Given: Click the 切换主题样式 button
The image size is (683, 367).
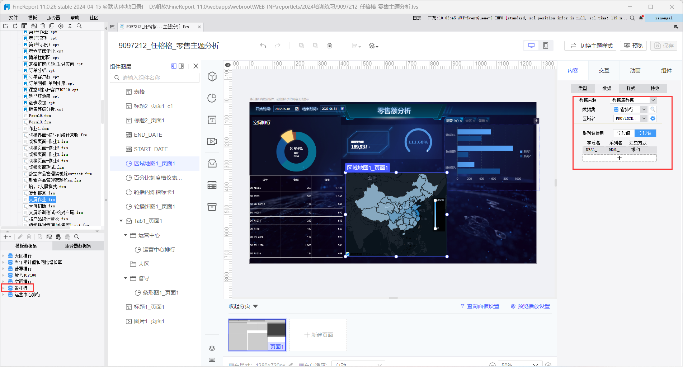Looking at the screenshot, I should click(x=590, y=46).
